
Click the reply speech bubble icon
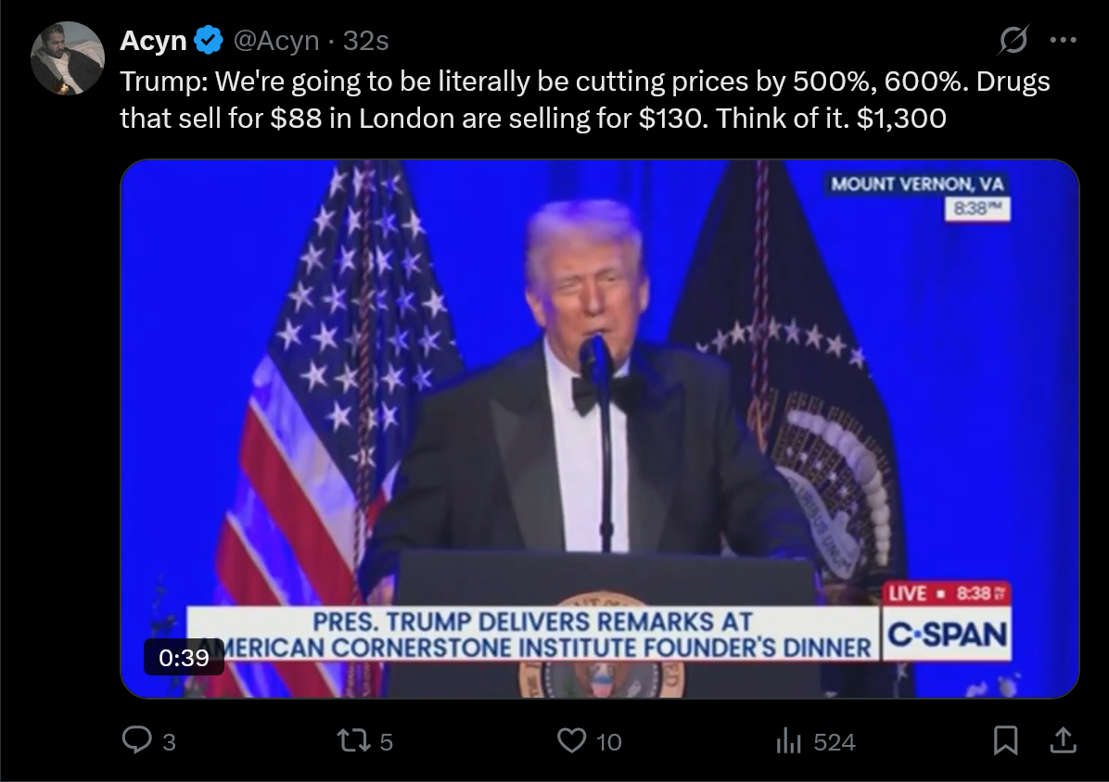pos(136,740)
